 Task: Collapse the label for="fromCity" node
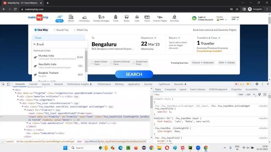pos(25,110)
